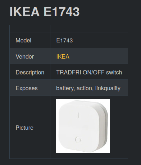Viewport: 141px width, 165px height.
Task: Click the Picture row label
Action: [x=24, y=128]
